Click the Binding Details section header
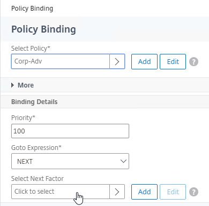 (x=34, y=102)
